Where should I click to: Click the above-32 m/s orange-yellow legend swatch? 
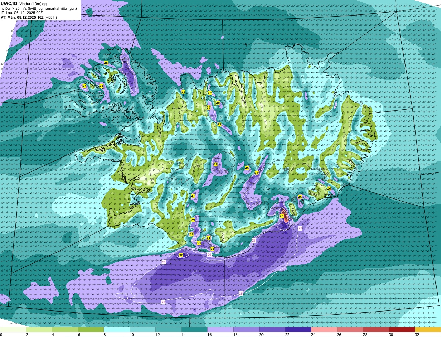coord(428,330)
